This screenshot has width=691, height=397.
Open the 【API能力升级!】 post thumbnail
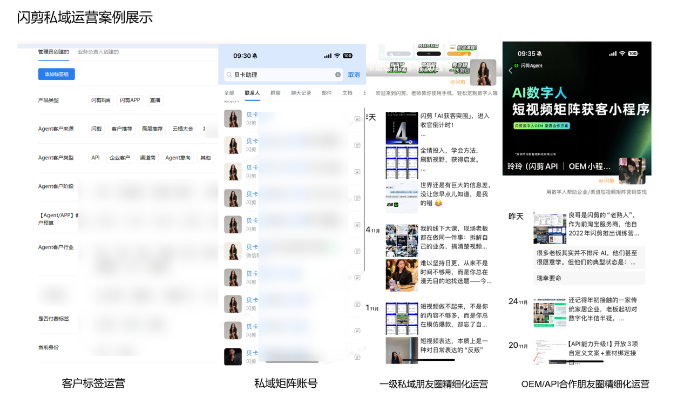point(550,351)
